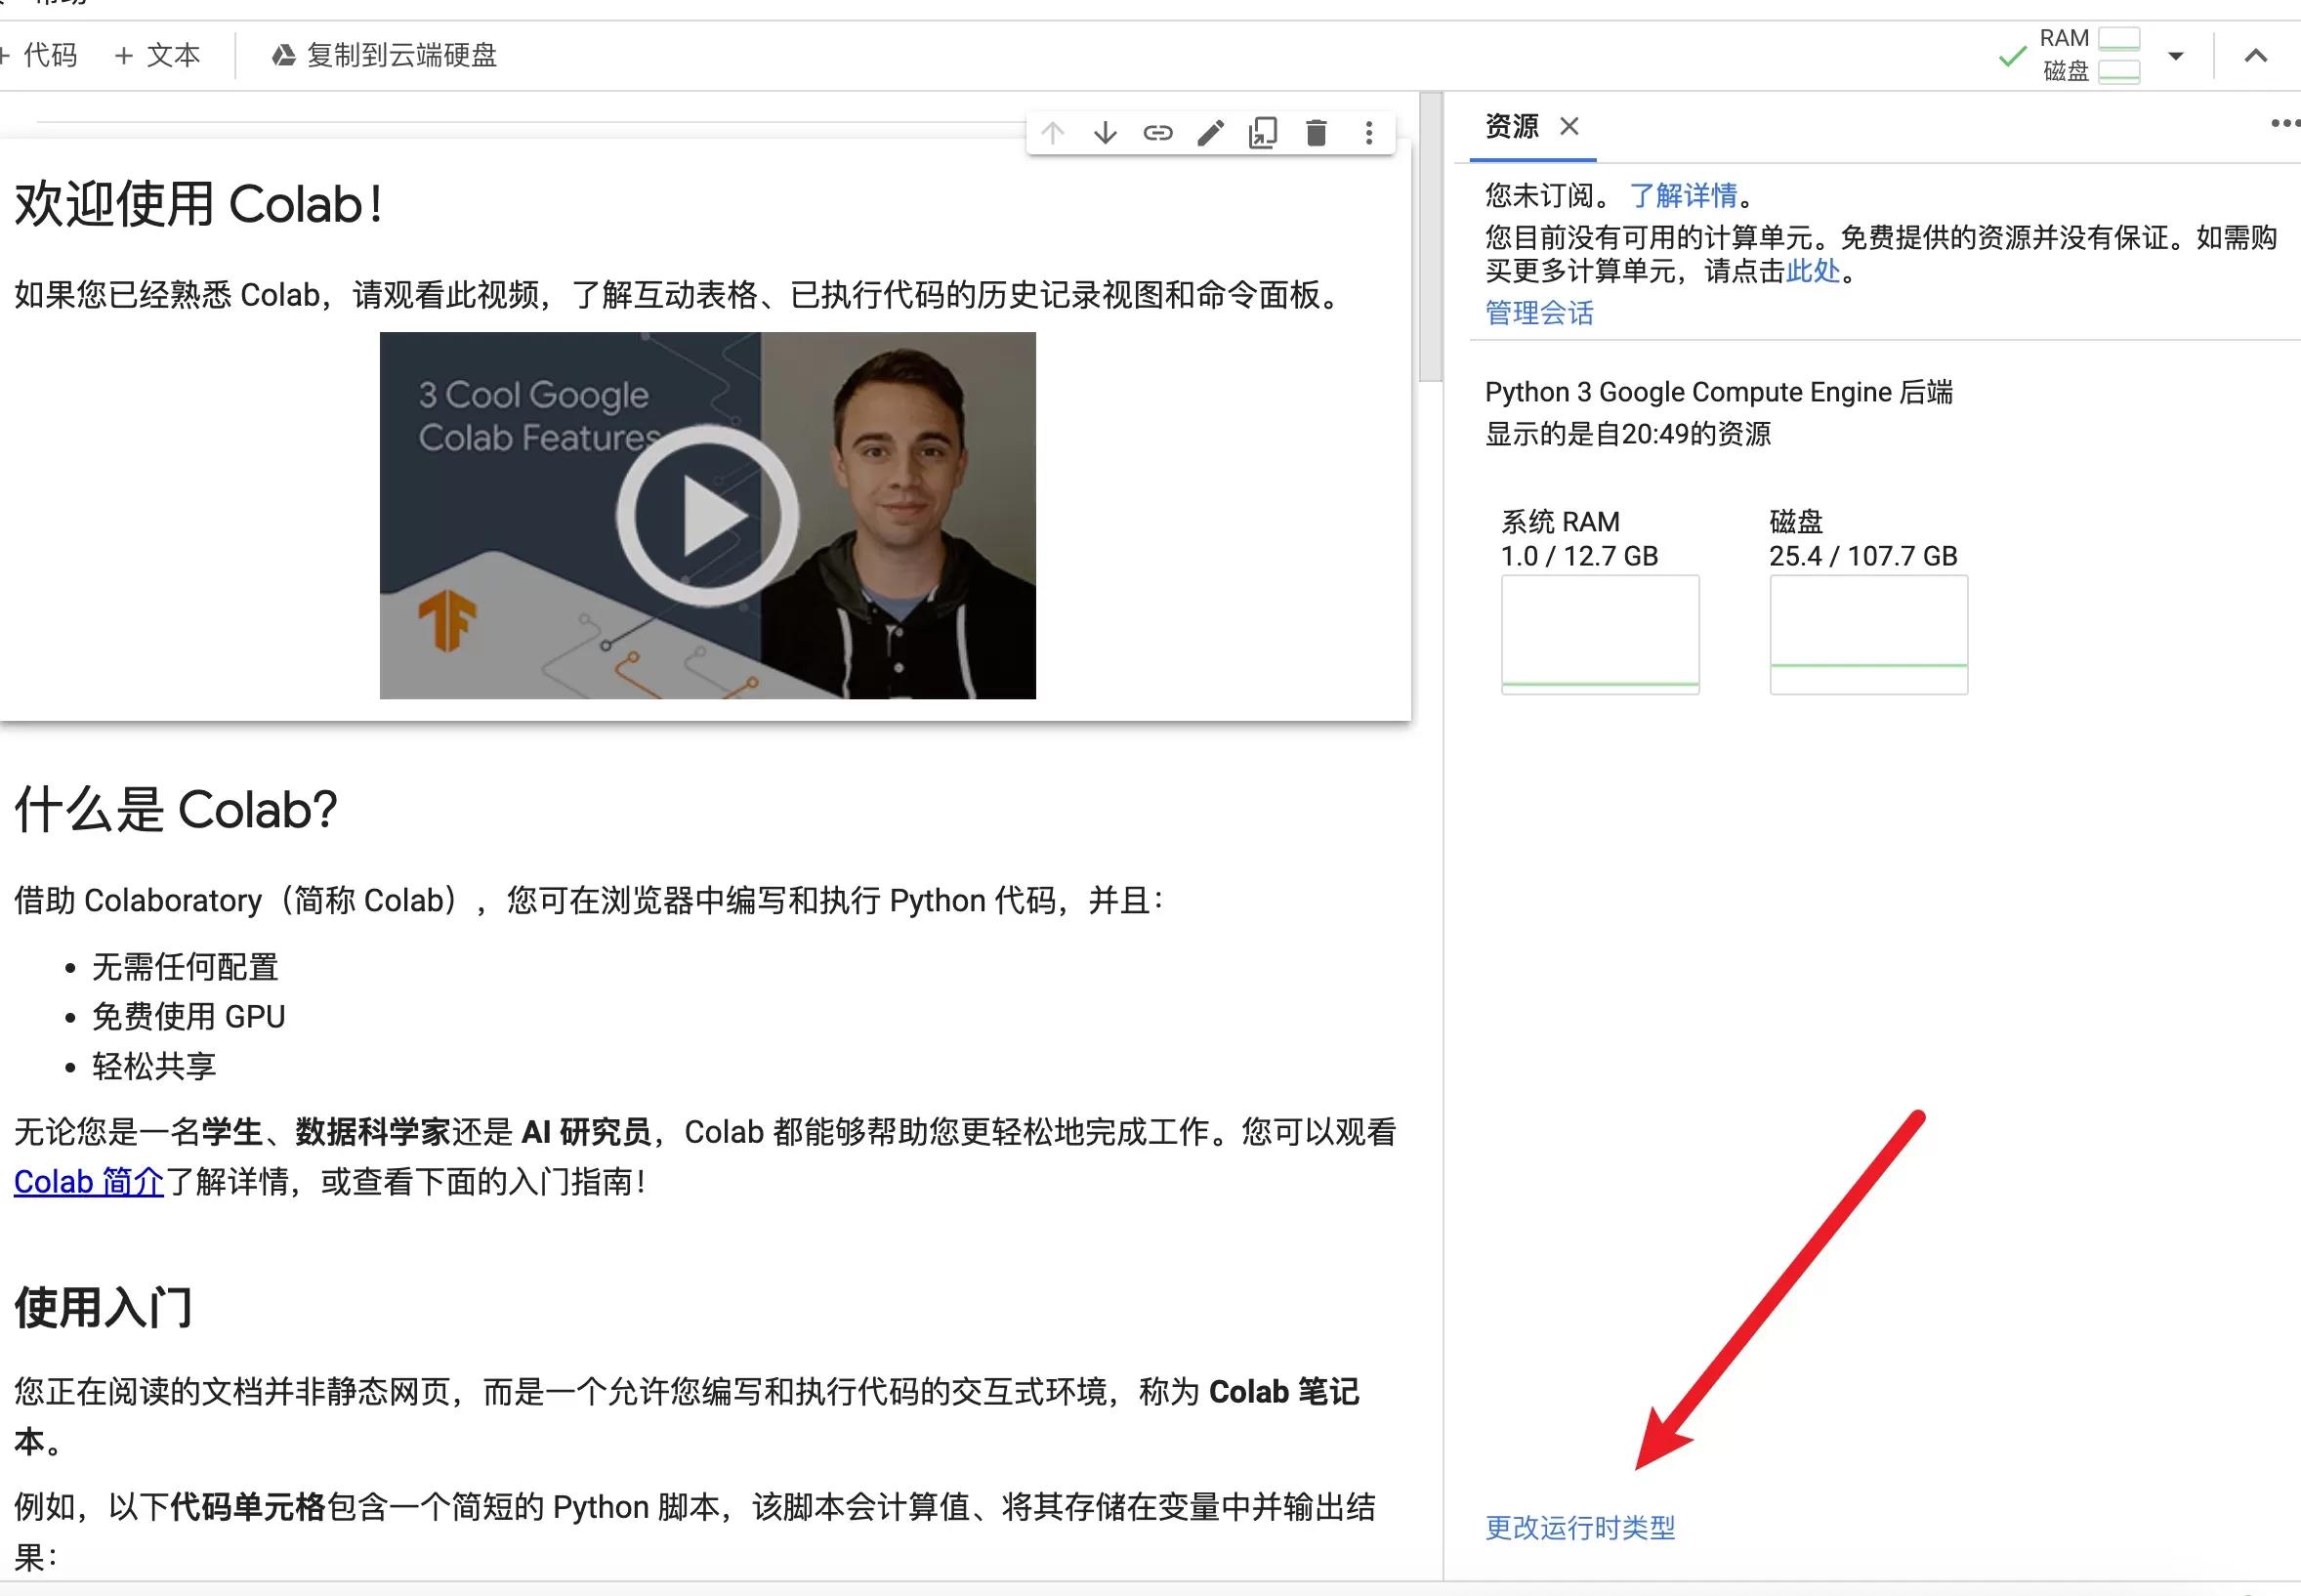Click the notebook vertical scrollbar
The height and width of the screenshot is (1596, 2301).
(x=1430, y=236)
